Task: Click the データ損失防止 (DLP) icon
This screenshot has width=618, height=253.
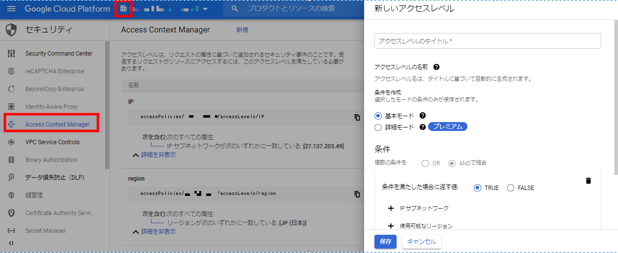Action: click(x=11, y=178)
